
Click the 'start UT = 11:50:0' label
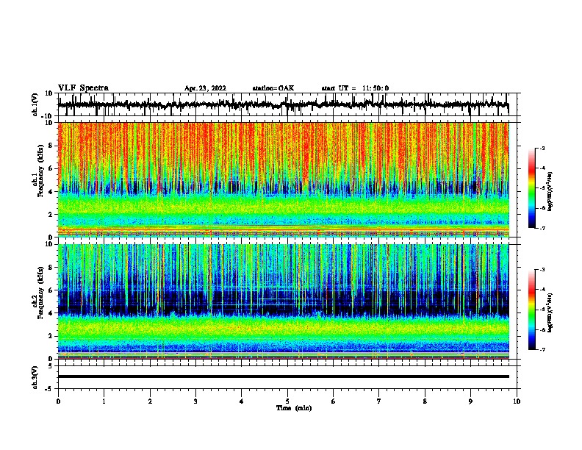pyautogui.click(x=355, y=88)
